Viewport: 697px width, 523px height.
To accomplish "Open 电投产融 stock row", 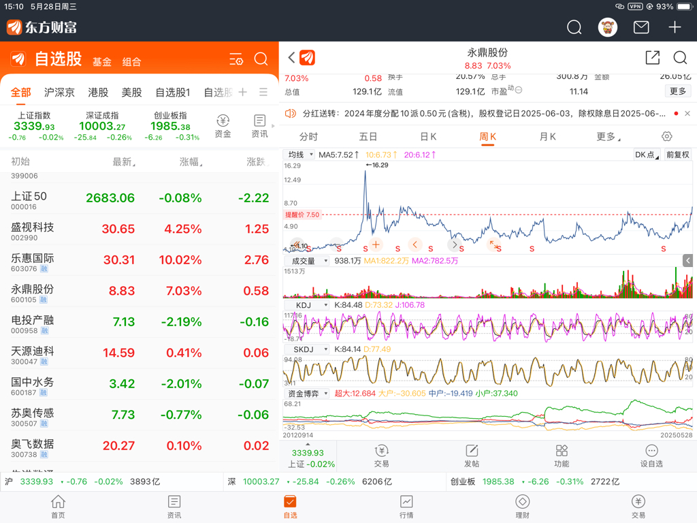I will [139, 322].
